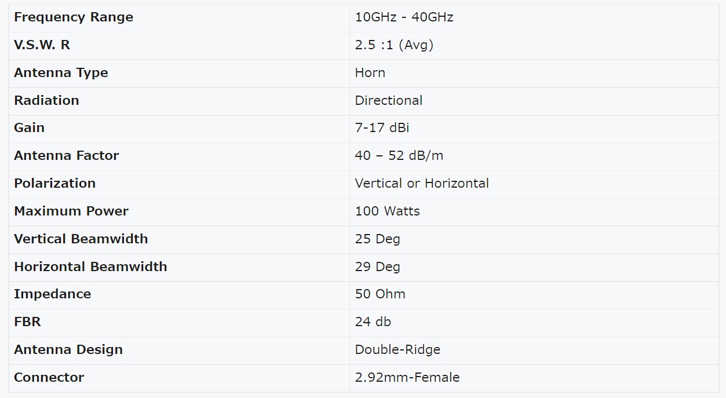
Task: Click the Vertical Beamwidth label
Action: click(81, 239)
